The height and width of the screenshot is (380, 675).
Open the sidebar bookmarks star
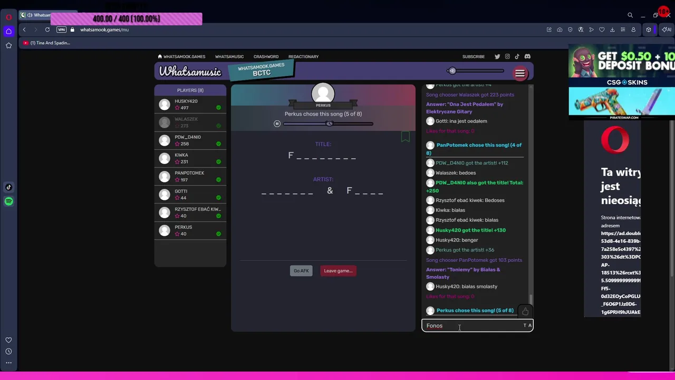8,45
